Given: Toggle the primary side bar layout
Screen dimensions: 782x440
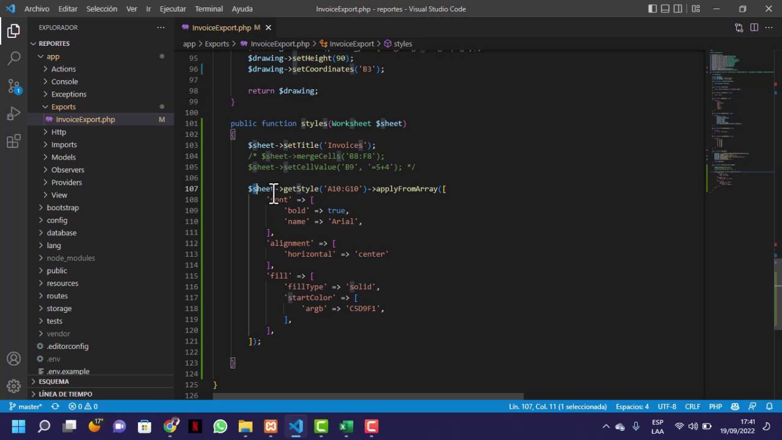Looking at the screenshot, I should pos(652,9).
